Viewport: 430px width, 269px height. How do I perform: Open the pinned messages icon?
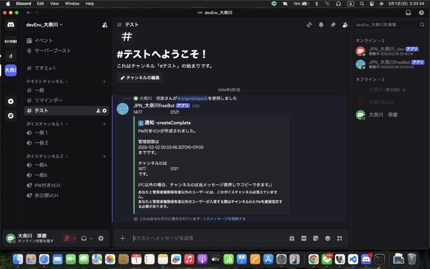[x=333, y=25]
